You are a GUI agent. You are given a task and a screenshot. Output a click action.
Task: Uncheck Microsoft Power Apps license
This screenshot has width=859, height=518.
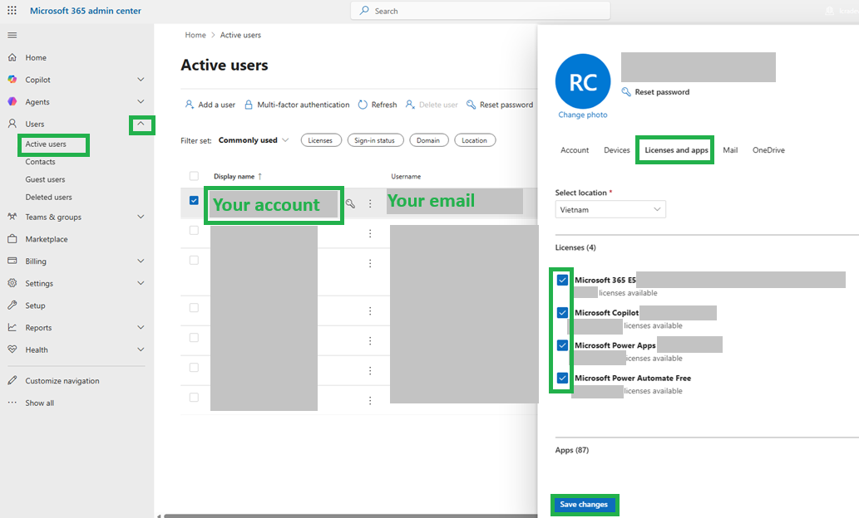point(563,345)
